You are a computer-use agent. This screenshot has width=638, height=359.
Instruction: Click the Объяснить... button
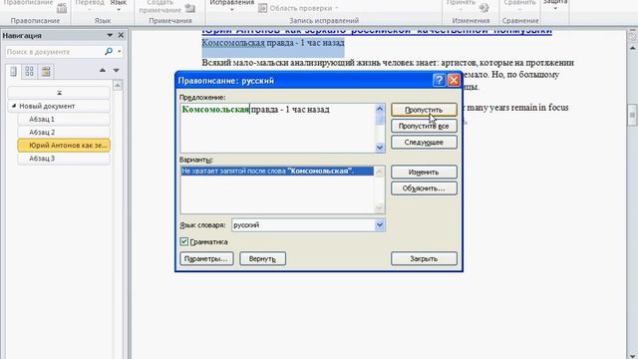[x=424, y=188]
